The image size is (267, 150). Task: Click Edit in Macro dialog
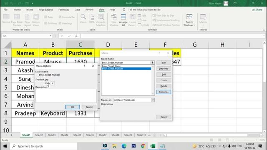(164, 75)
